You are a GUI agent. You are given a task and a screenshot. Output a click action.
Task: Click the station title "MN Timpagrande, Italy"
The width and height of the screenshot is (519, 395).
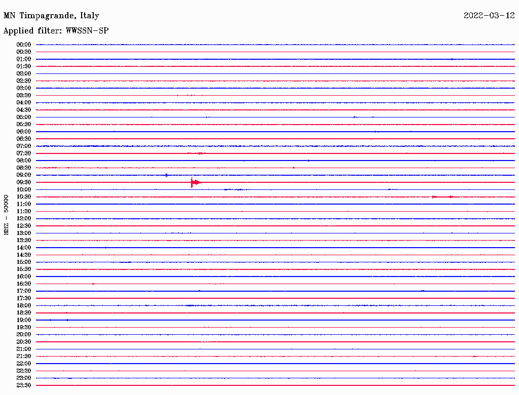click(51, 16)
